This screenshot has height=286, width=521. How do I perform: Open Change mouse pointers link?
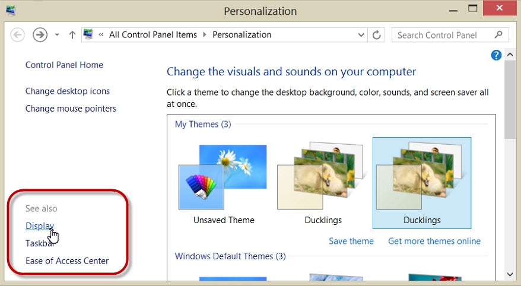71,109
